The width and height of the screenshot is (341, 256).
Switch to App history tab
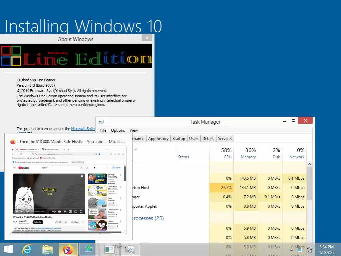click(158, 139)
